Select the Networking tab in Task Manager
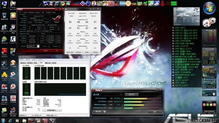The image size is (219, 123). pos(48,63)
